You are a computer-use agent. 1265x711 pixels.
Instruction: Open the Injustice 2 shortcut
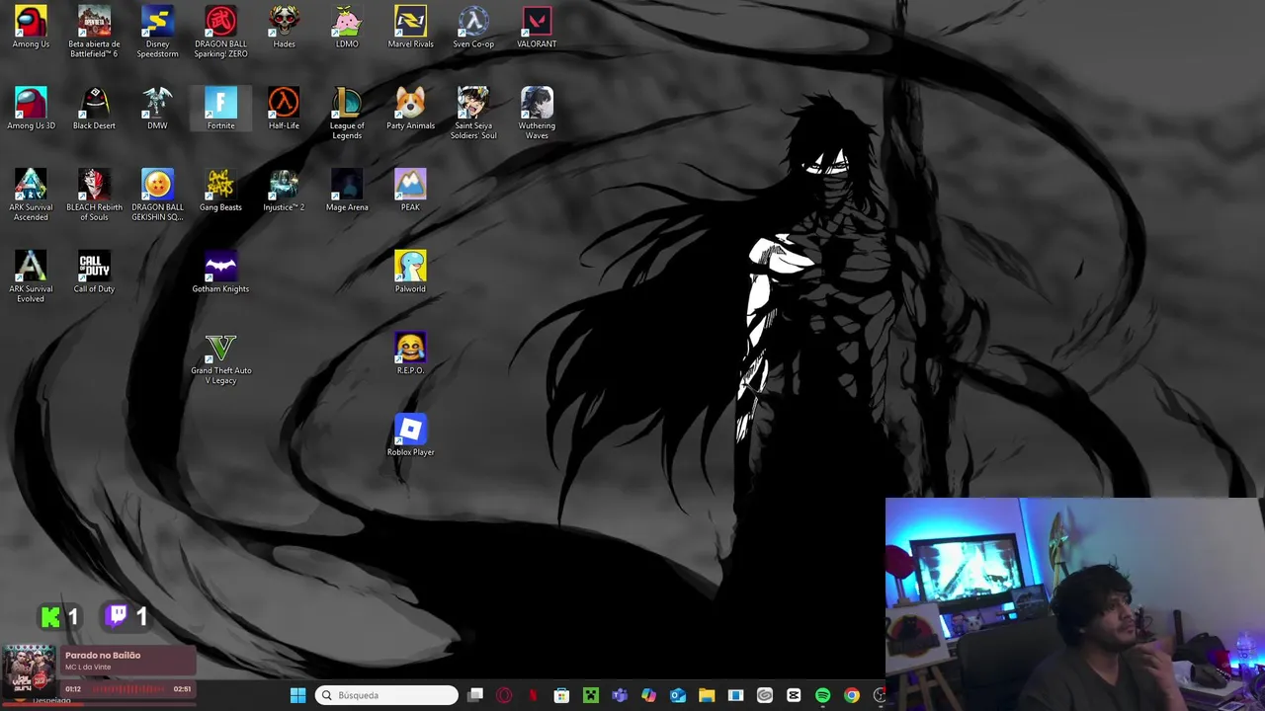(x=284, y=191)
